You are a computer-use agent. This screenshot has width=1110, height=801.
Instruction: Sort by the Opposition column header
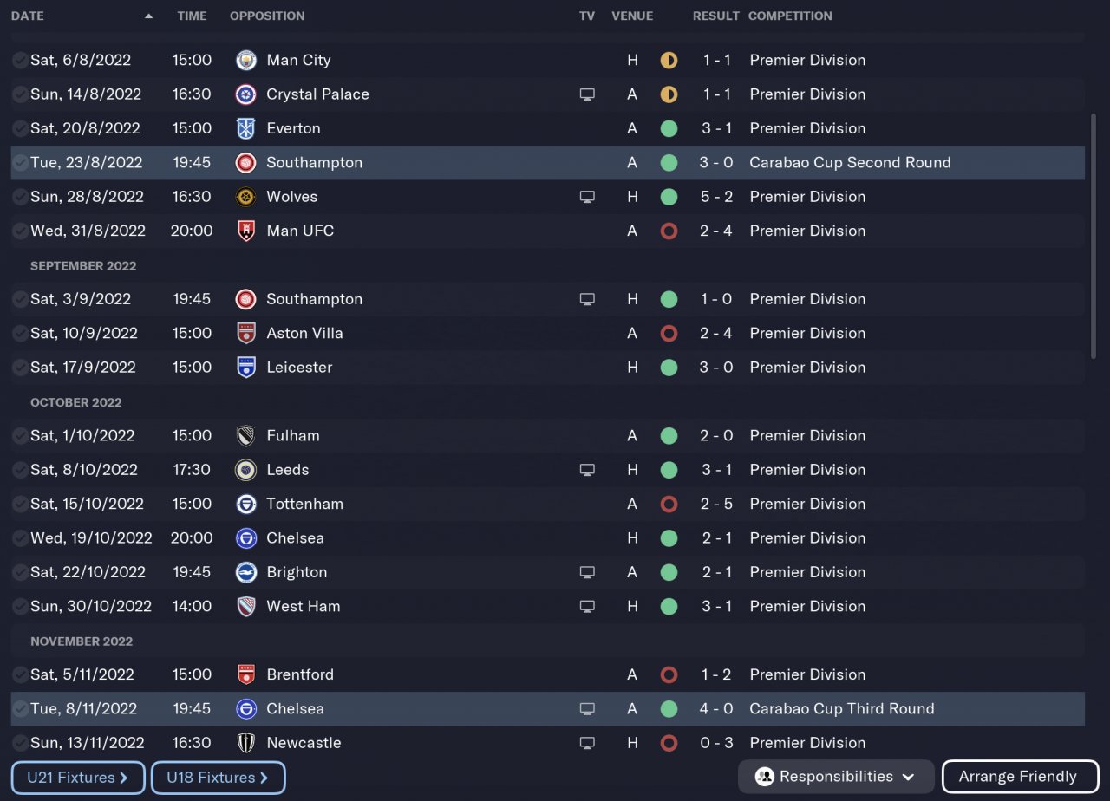267,16
